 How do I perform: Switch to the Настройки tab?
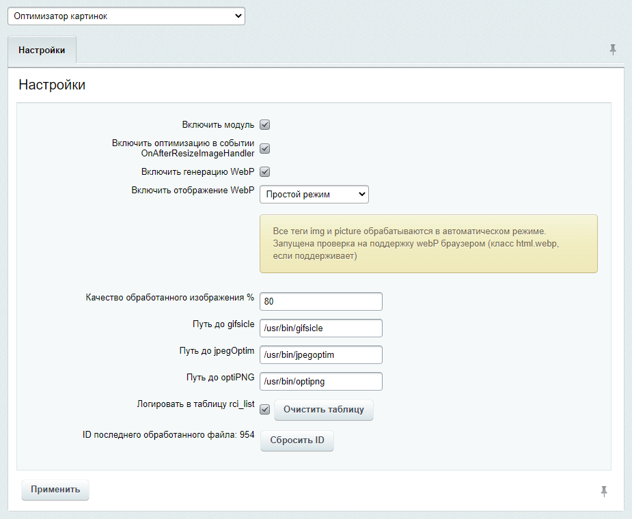click(x=42, y=51)
